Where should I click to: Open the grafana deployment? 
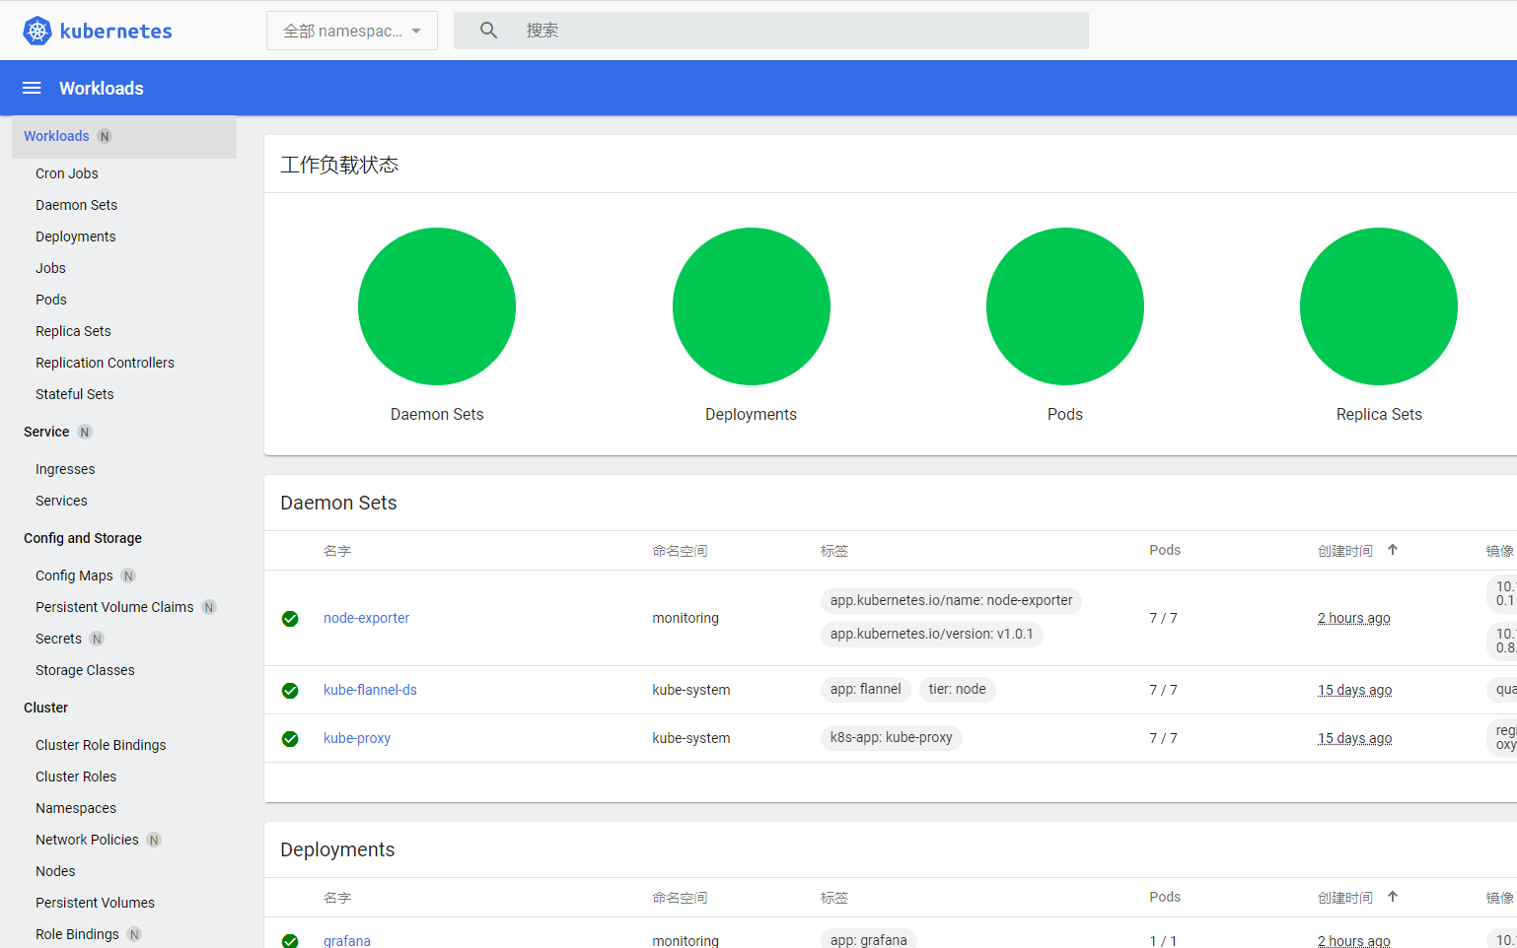point(346,941)
